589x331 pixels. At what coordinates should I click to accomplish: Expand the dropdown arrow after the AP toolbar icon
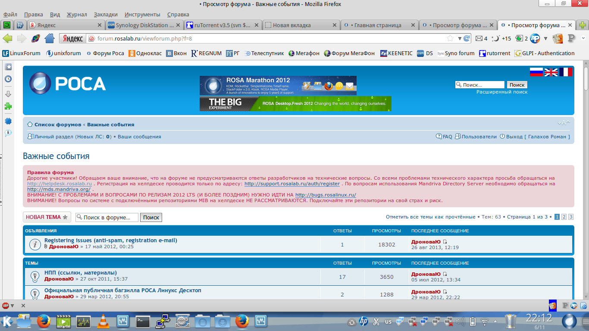tap(545, 38)
